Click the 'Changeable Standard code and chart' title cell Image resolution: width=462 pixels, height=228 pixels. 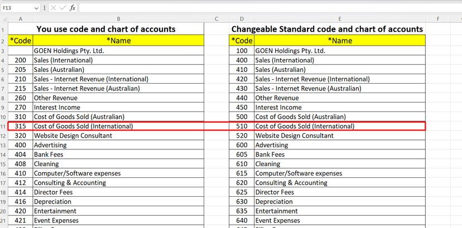click(x=328, y=29)
